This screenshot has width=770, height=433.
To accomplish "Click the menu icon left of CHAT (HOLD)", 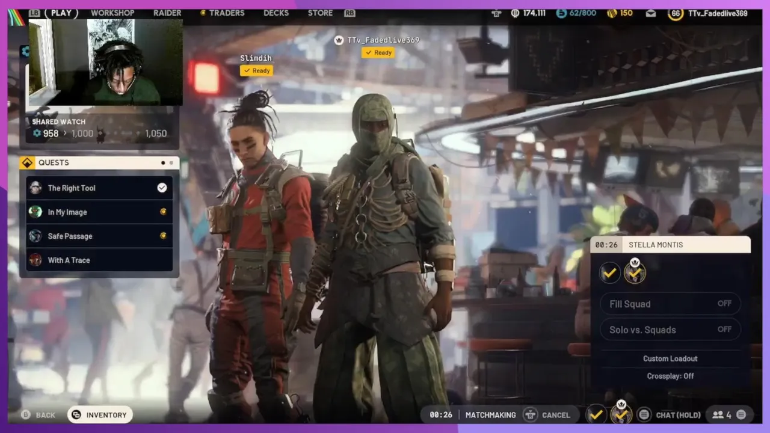I will pos(644,414).
